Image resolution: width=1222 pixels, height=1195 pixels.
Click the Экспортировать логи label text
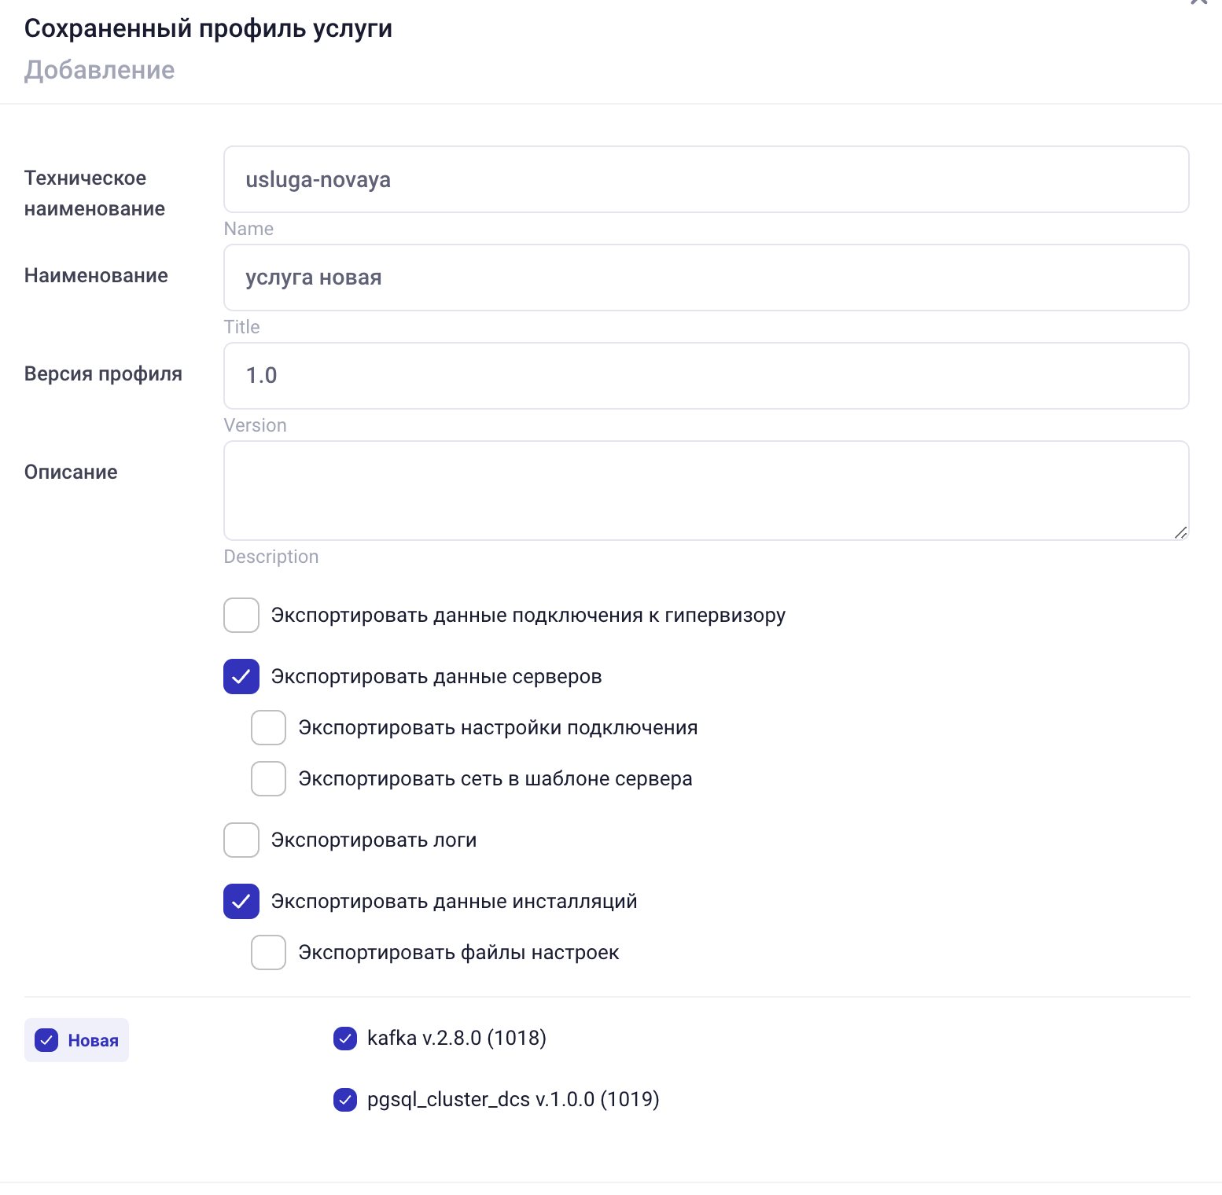(374, 840)
